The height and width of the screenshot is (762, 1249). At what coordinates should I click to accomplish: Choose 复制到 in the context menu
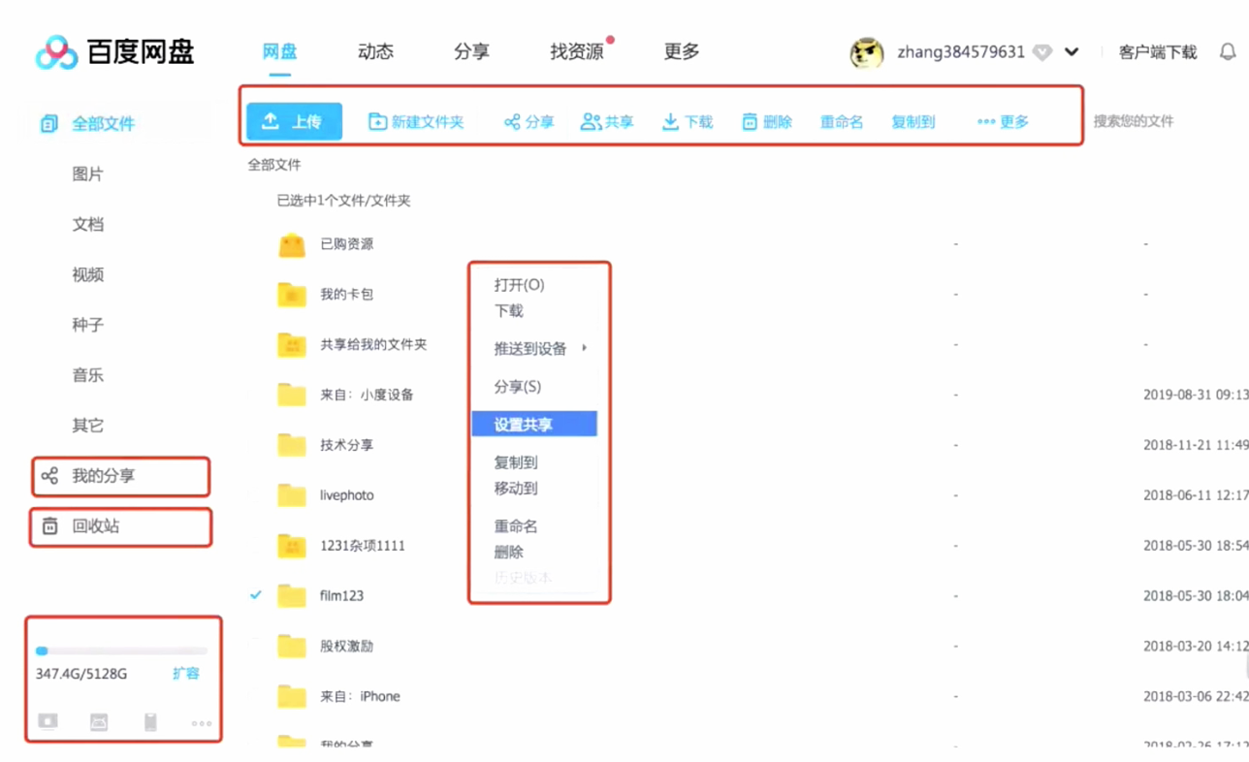[x=515, y=462]
